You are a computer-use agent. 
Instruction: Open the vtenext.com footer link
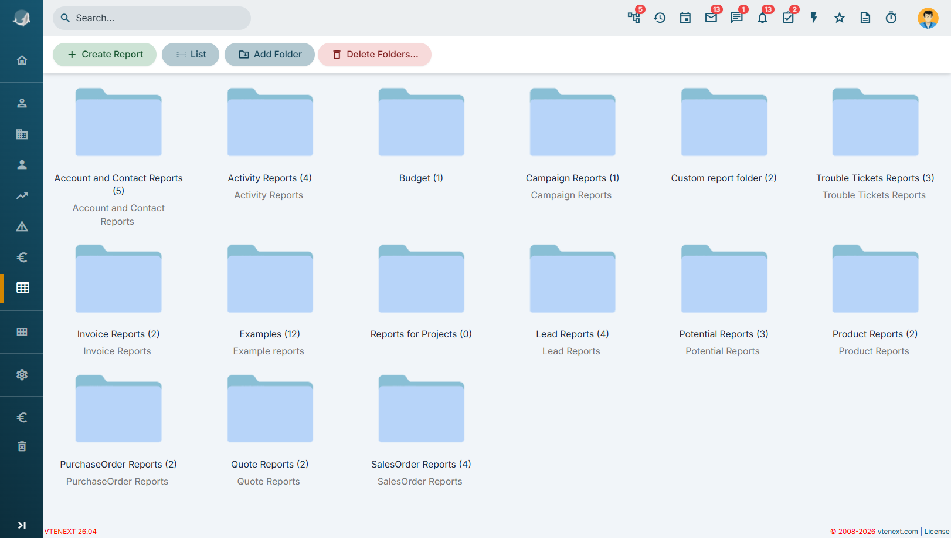(x=898, y=532)
